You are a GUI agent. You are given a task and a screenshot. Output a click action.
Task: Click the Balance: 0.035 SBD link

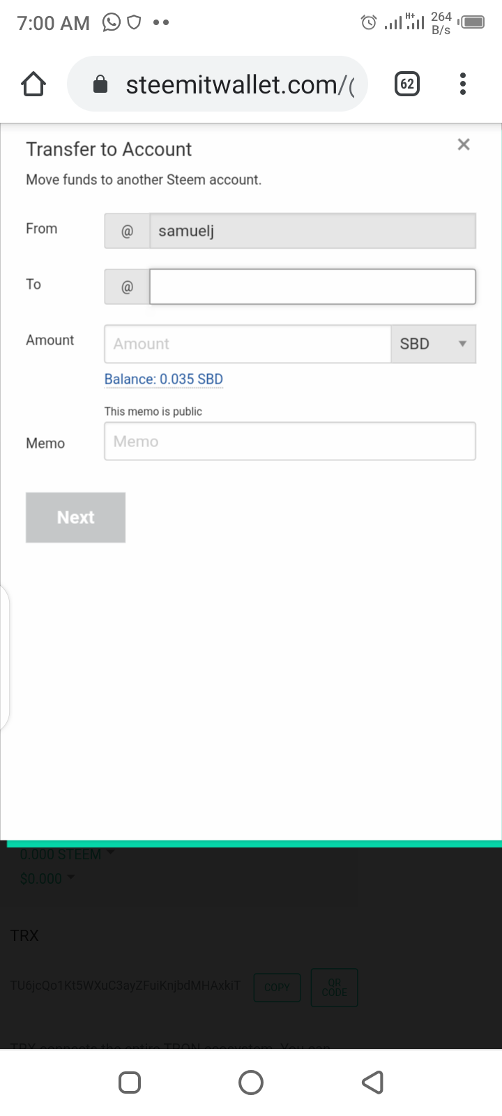tap(164, 379)
